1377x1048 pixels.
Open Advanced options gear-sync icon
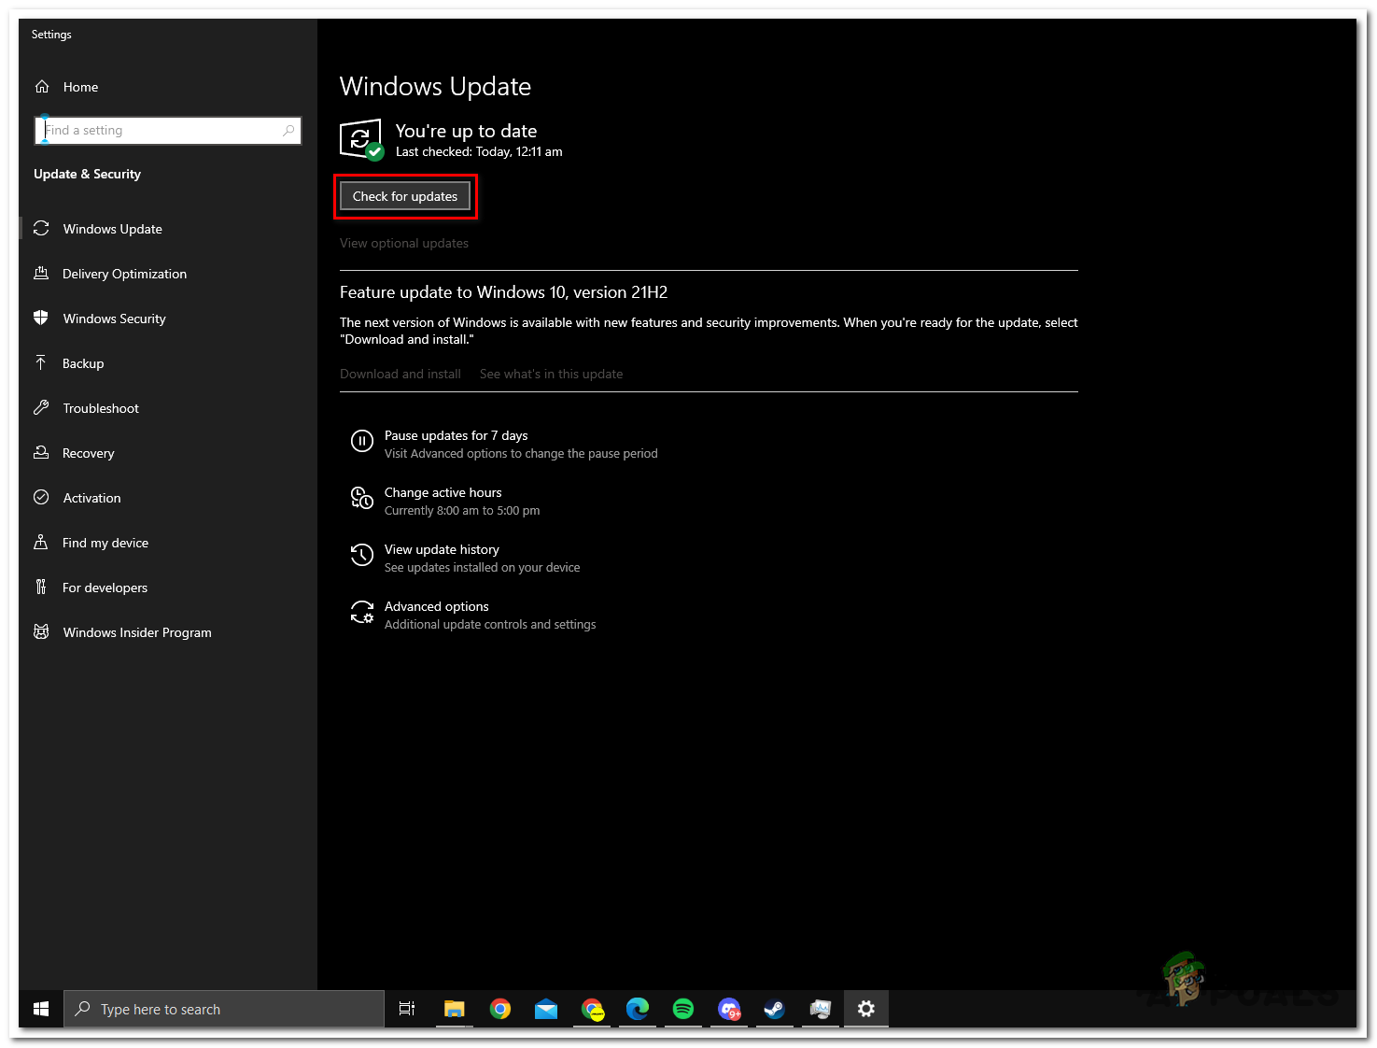point(362,612)
